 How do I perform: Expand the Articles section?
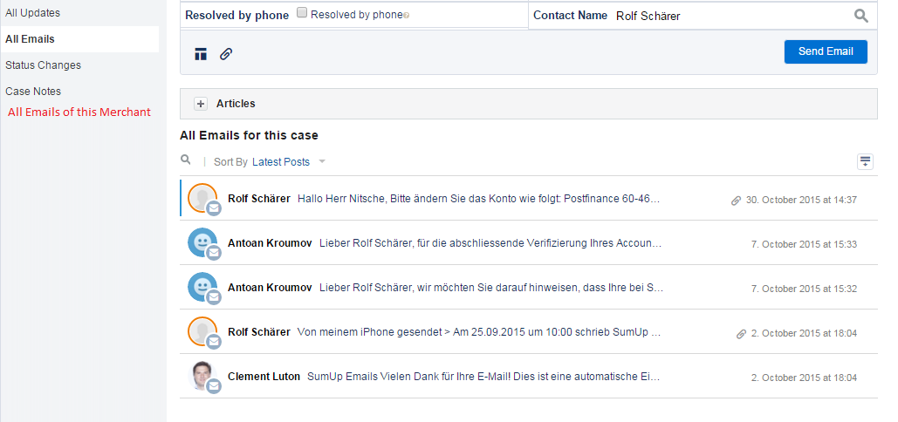[x=201, y=104]
